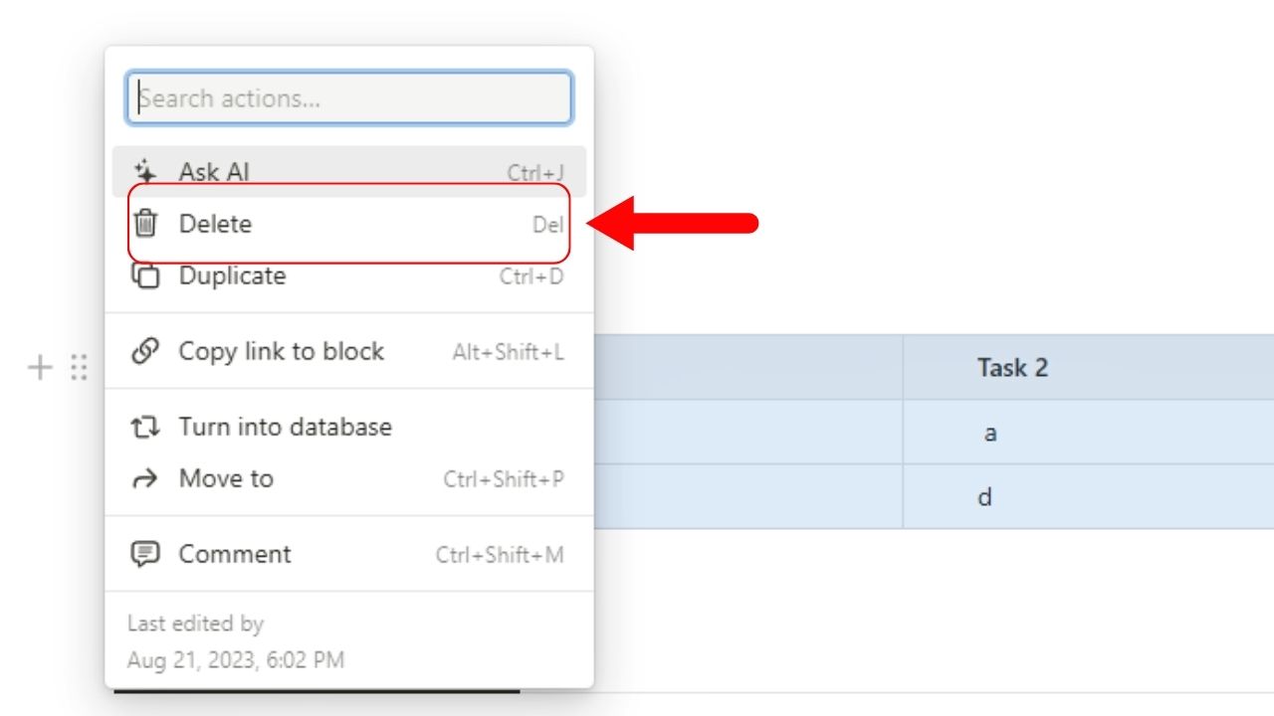Click the table cell containing 'd'
Viewport: 1274px width, 716px height.
coord(983,496)
